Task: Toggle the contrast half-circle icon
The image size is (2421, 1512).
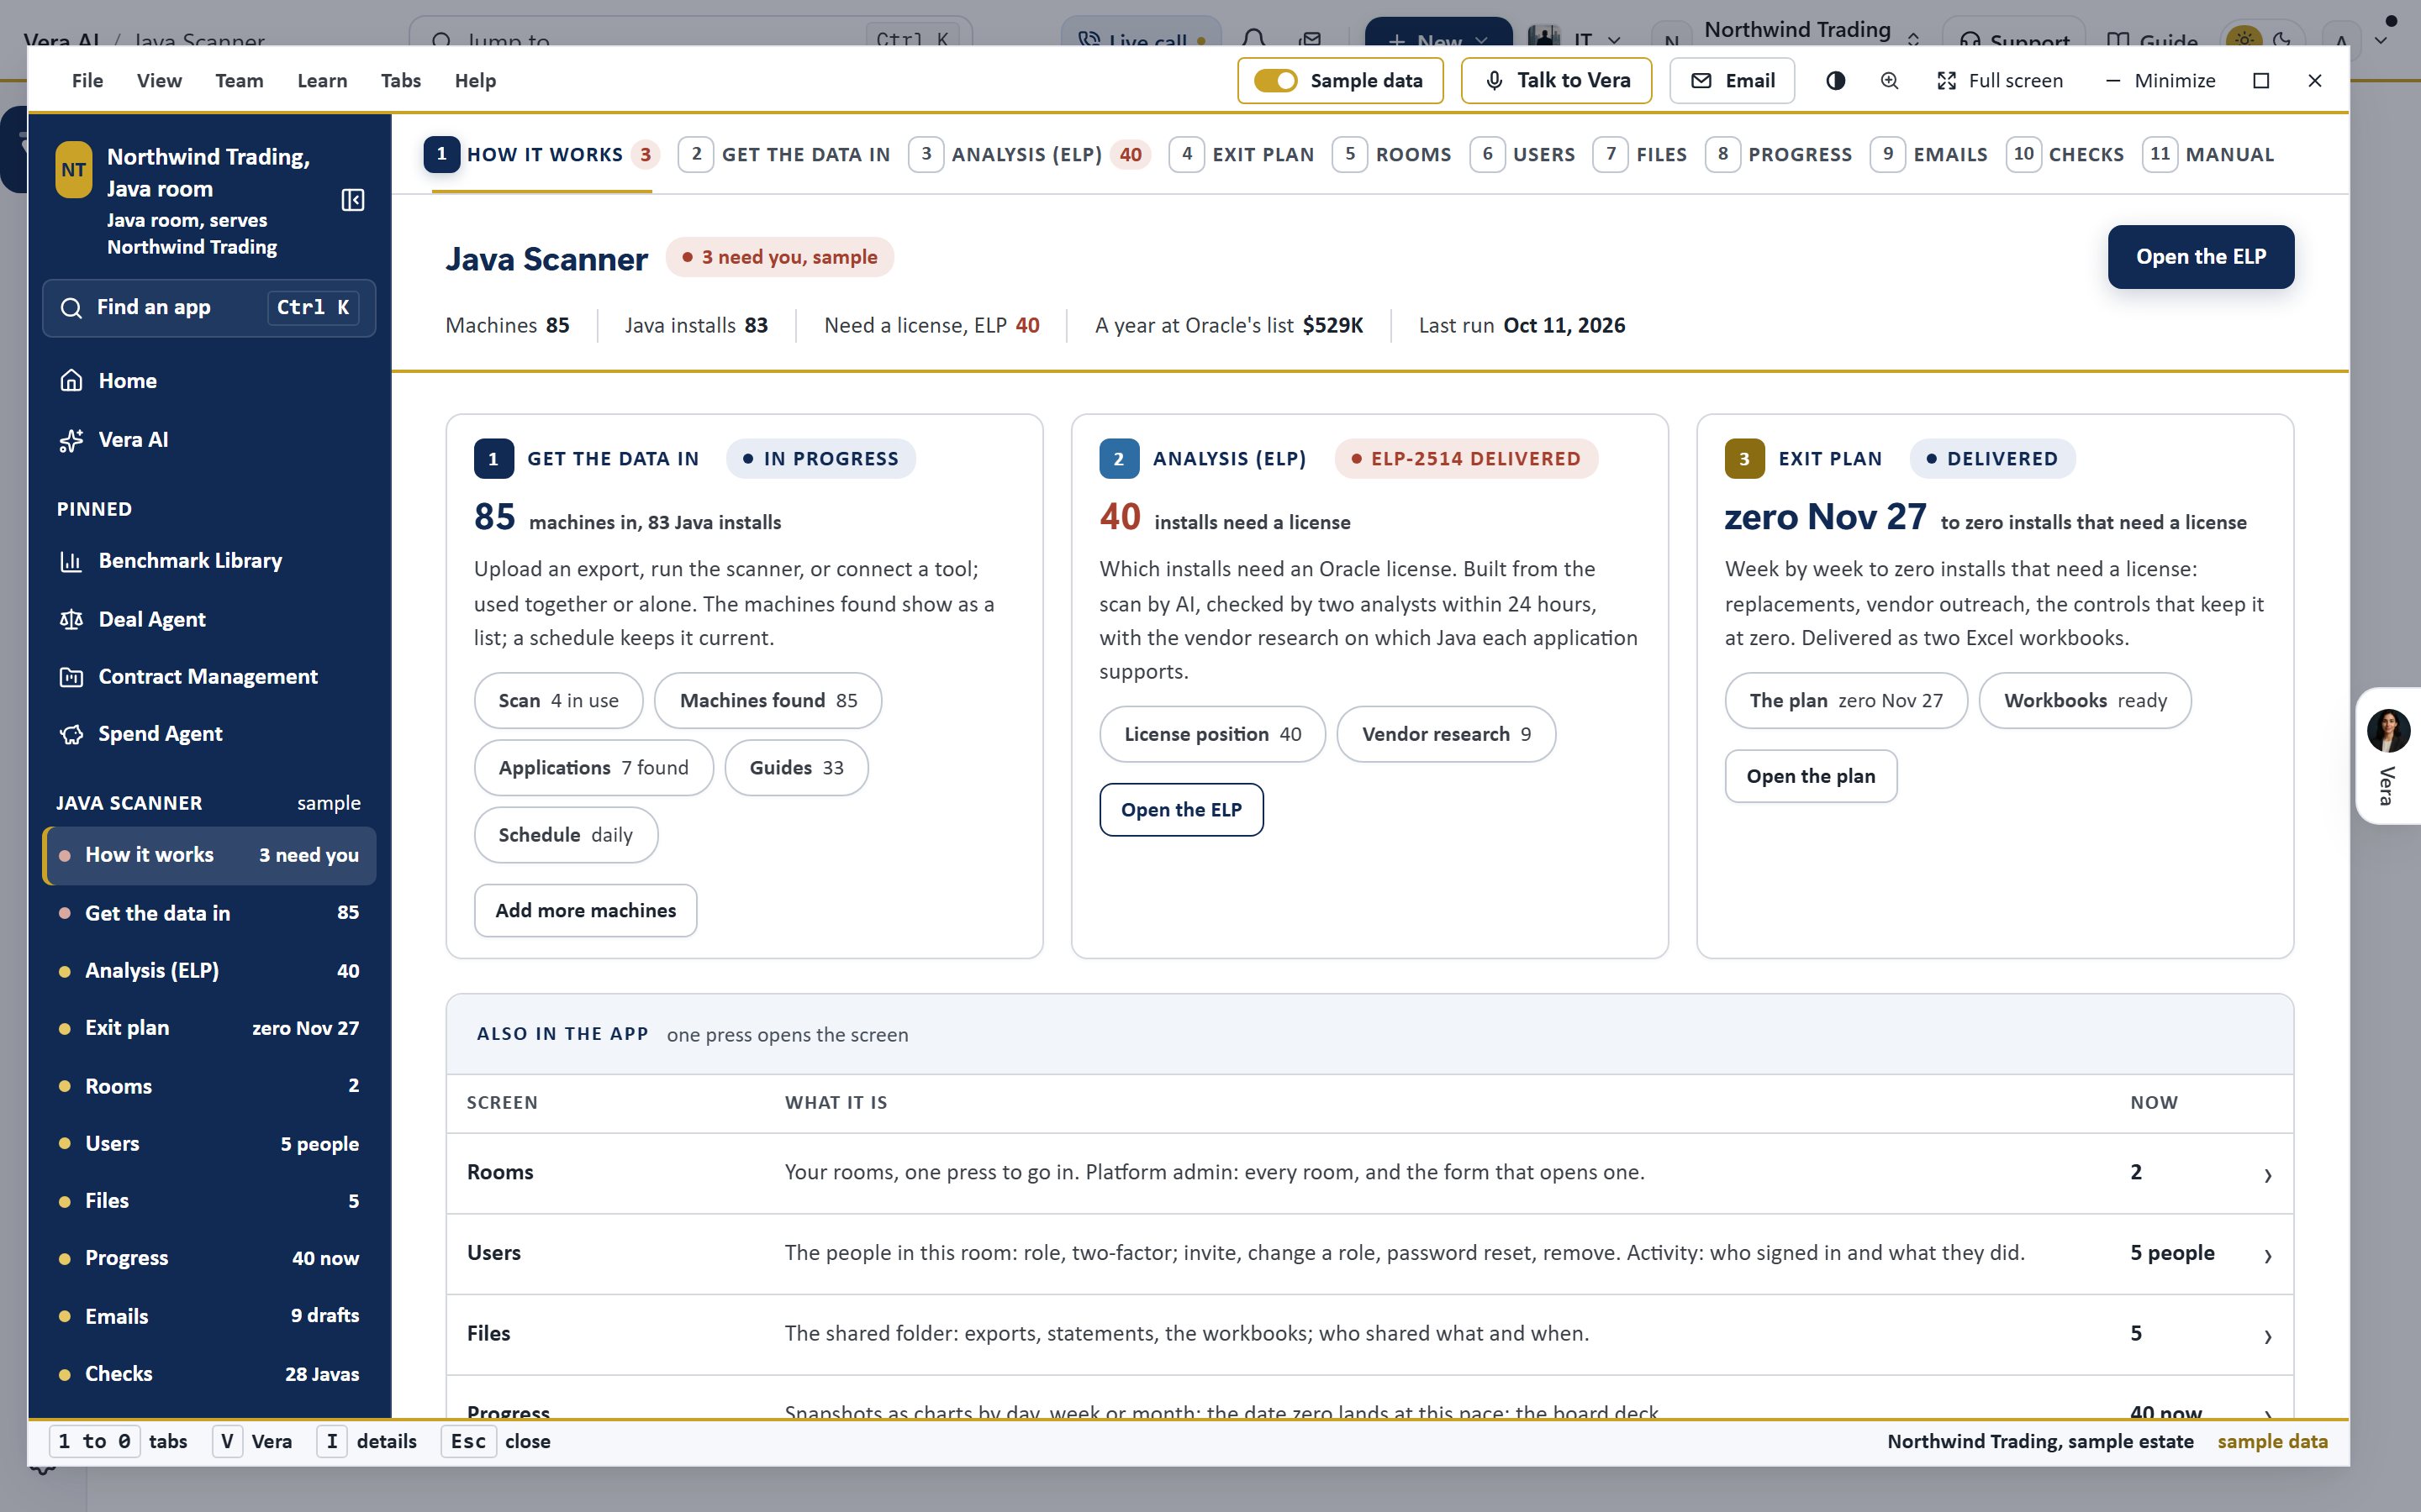Action: 1835,81
